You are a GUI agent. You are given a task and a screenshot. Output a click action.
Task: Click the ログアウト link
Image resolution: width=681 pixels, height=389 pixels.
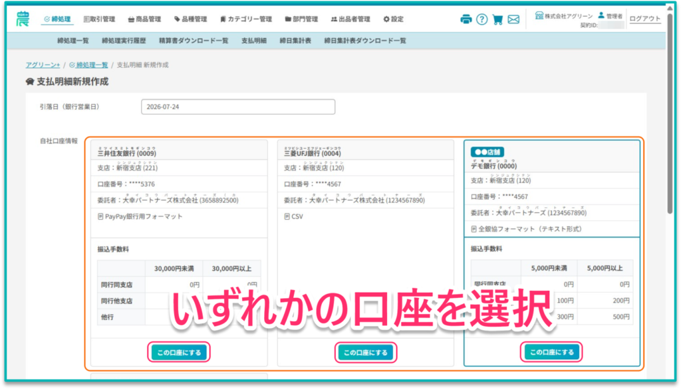click(x=645, y=19)
